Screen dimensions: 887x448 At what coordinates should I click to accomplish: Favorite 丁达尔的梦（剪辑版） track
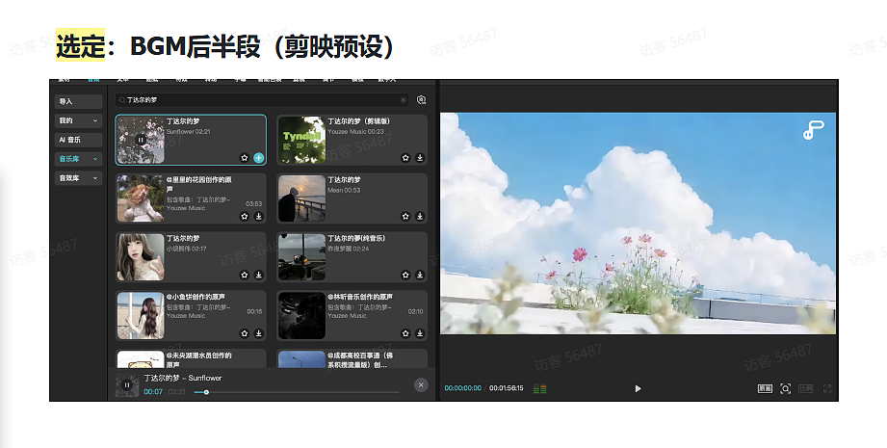pos(405,158)
